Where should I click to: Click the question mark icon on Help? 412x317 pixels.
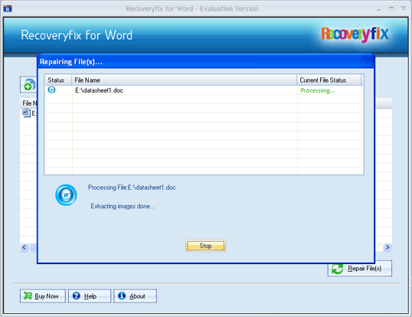[77, 296]
